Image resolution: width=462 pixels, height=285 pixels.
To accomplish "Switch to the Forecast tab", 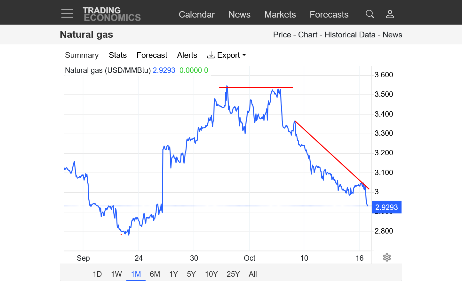I will click(x=152, y=55).
